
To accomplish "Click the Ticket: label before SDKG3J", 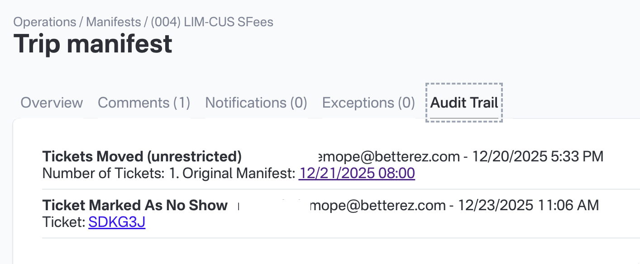I will [64, 222].
